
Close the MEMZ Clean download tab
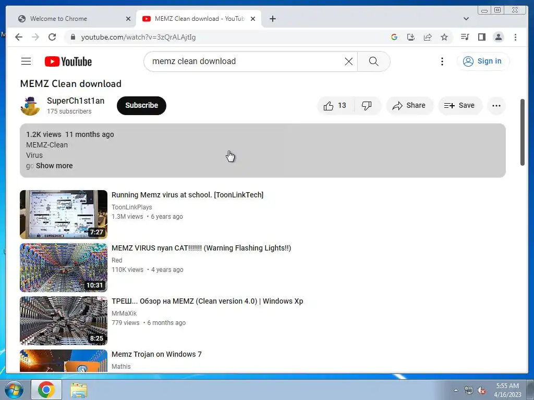[253, 19]
